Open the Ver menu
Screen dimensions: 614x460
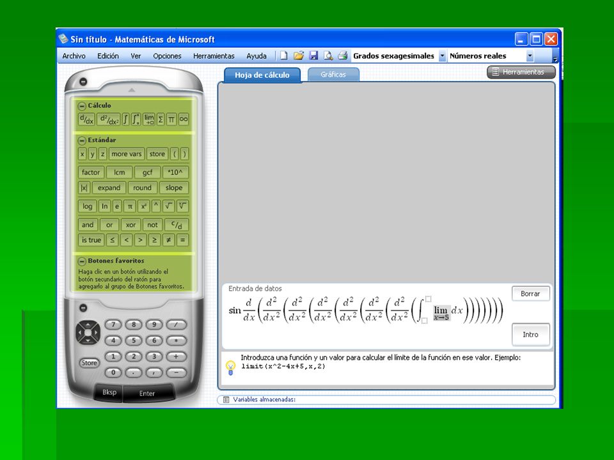click(x=136, y=56)
